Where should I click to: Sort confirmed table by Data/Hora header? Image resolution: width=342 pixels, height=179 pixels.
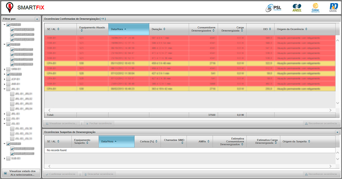(x=123, y=29)
